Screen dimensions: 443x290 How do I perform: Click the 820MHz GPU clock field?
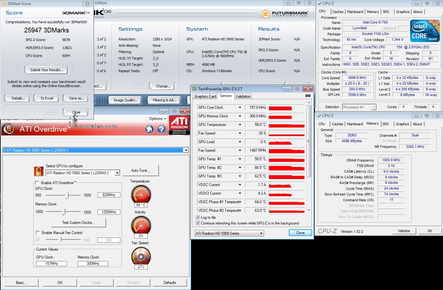click(x=109, y=195)
